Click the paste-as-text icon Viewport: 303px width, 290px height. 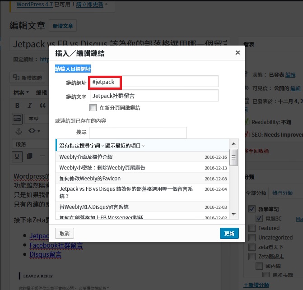(30, 156)
